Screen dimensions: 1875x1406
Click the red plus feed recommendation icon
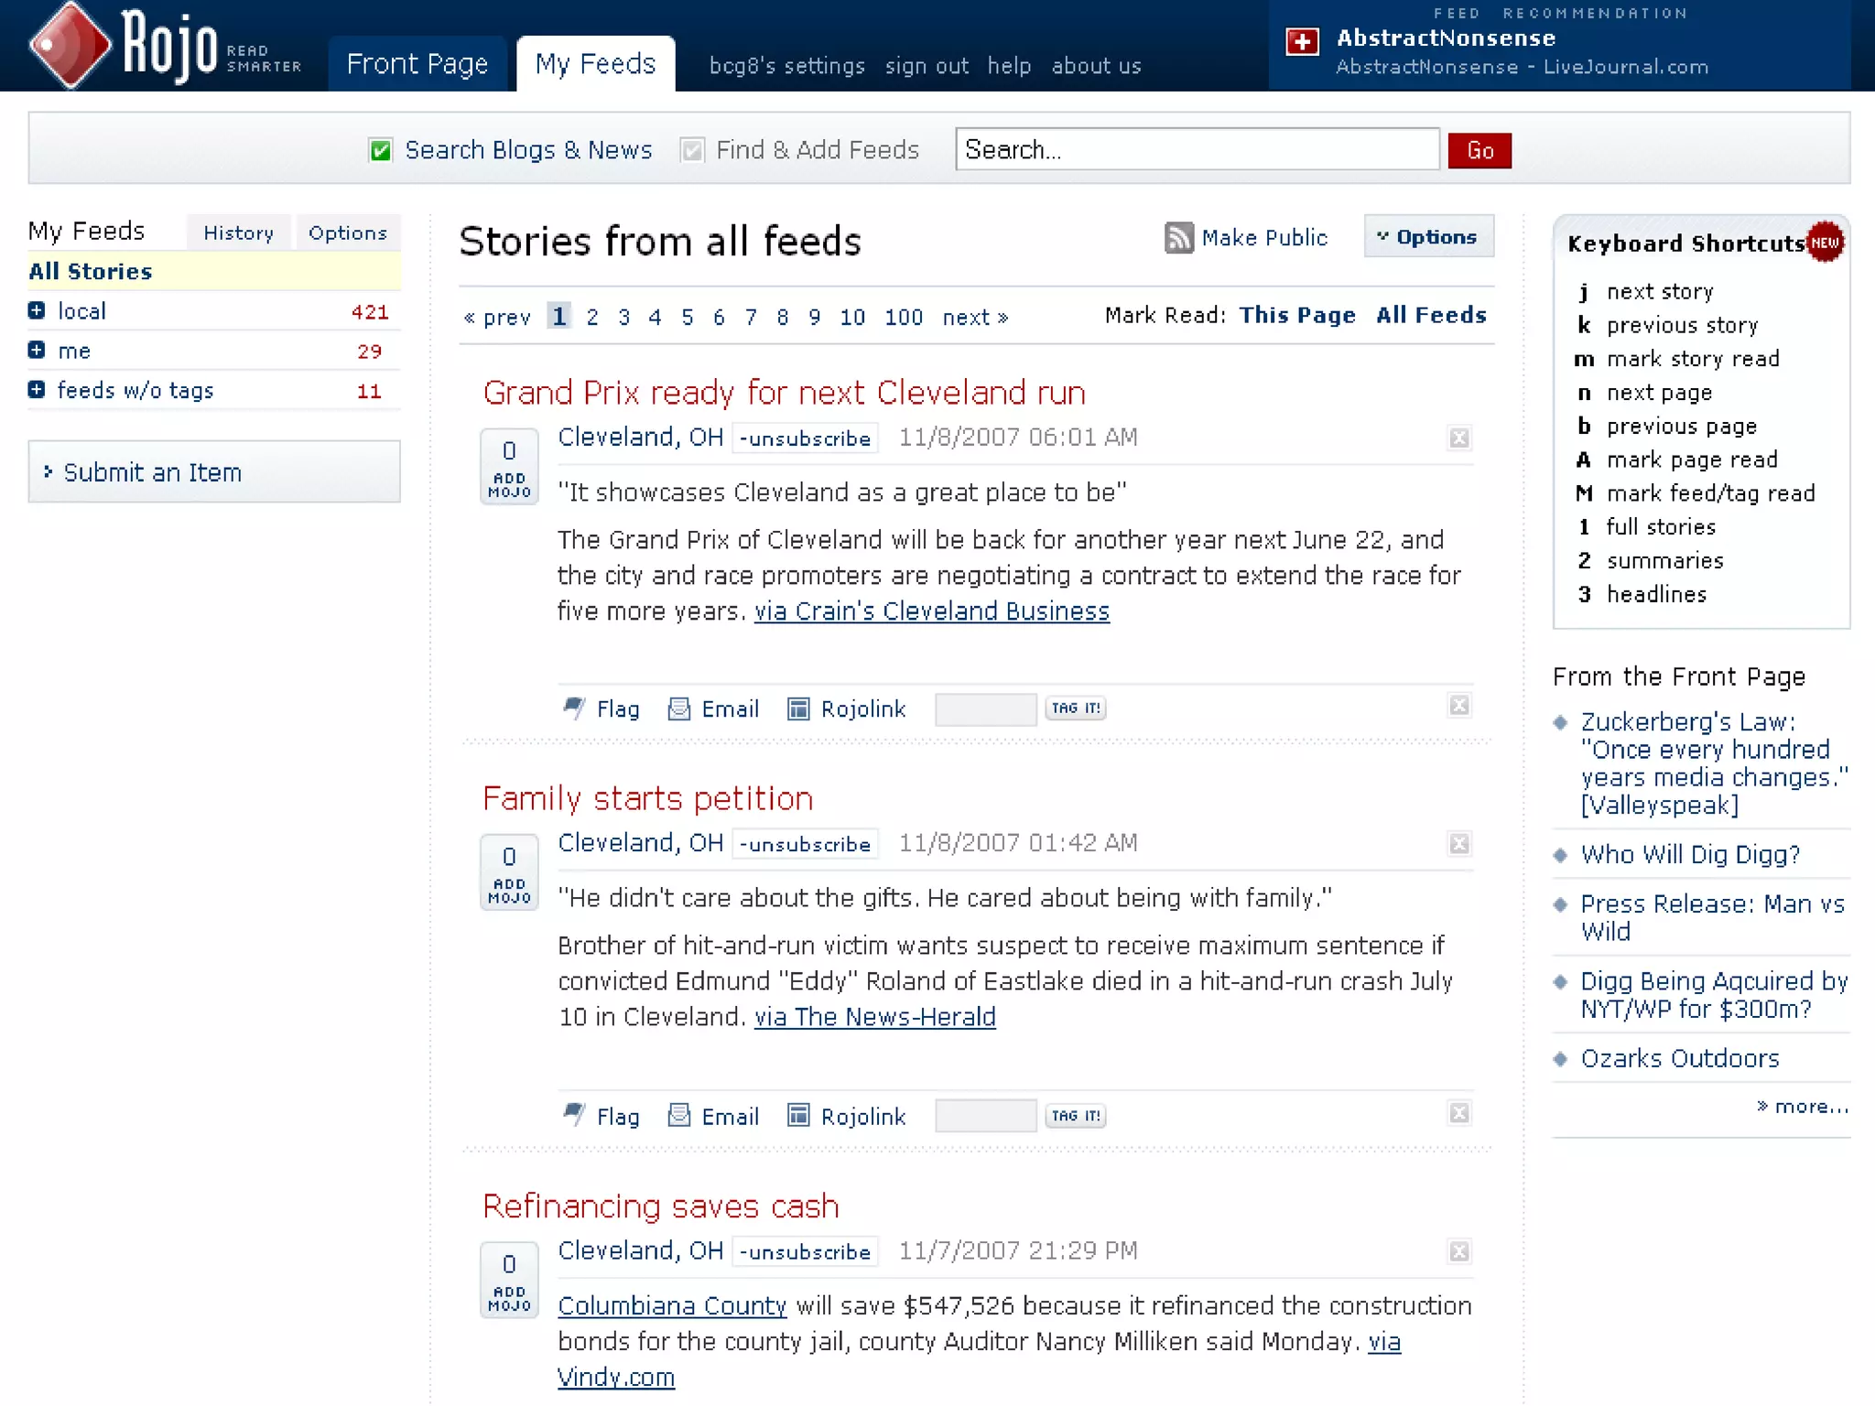[1302, 42]
